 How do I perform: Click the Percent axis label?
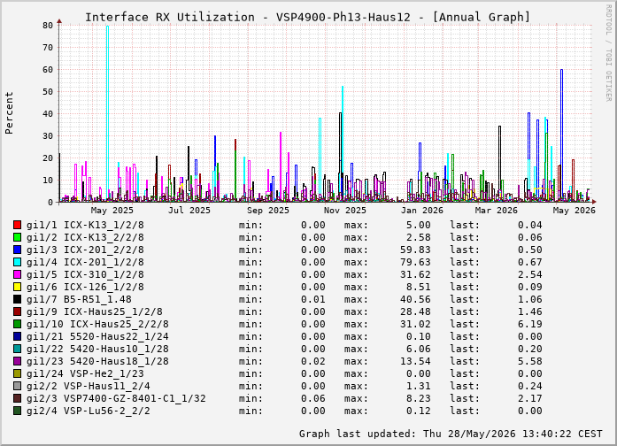click(9, 113)
